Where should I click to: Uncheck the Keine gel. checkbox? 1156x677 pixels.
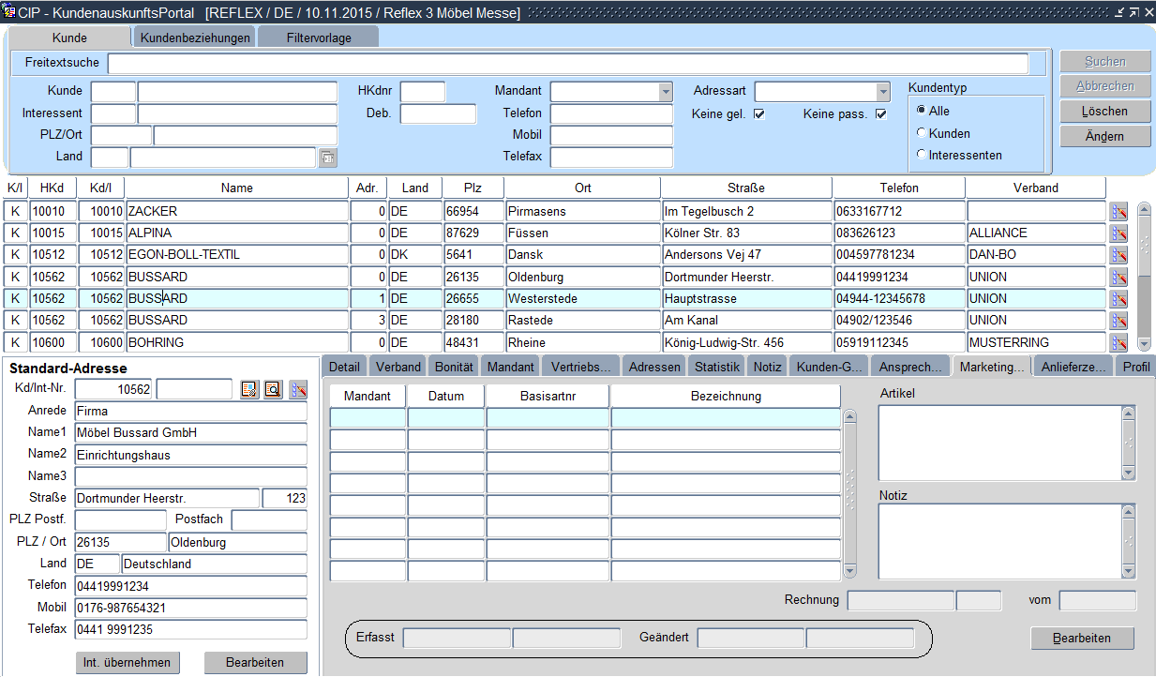coord(759,114)
